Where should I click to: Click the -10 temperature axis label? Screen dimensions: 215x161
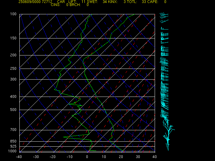pos(70,157)
